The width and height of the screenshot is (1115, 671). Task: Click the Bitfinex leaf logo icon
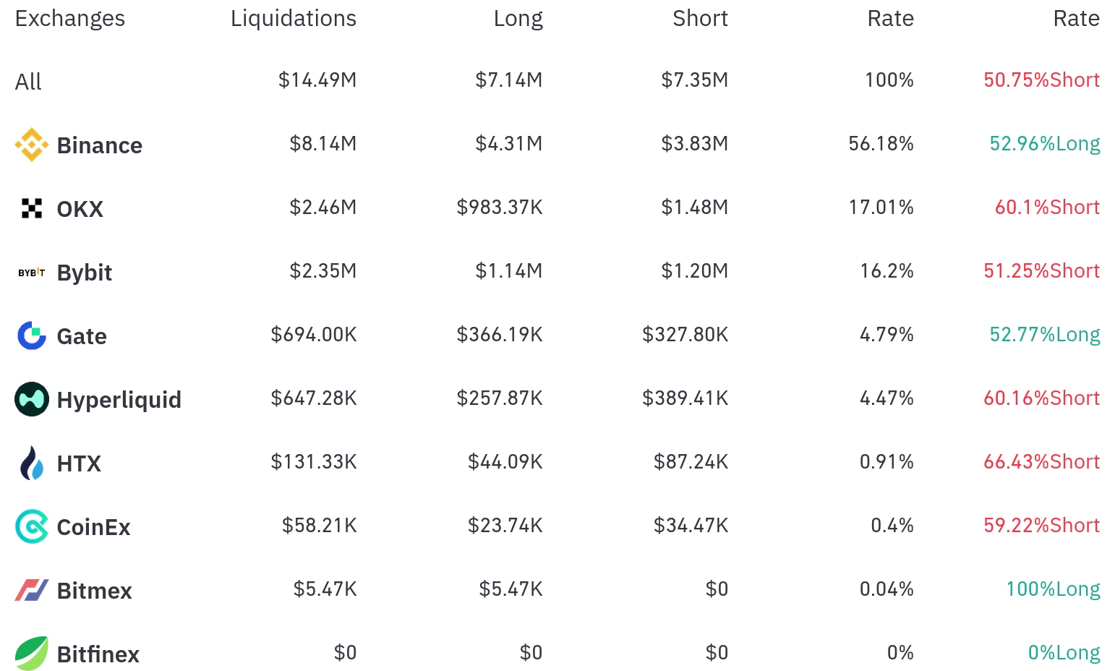pos(32,654)
